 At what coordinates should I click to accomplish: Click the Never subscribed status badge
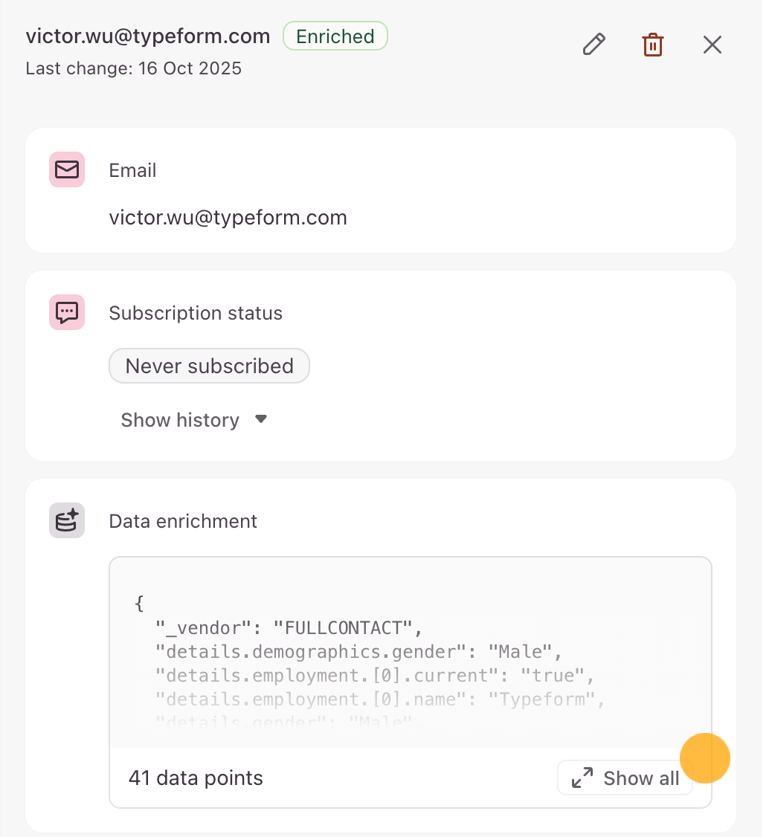209,366
